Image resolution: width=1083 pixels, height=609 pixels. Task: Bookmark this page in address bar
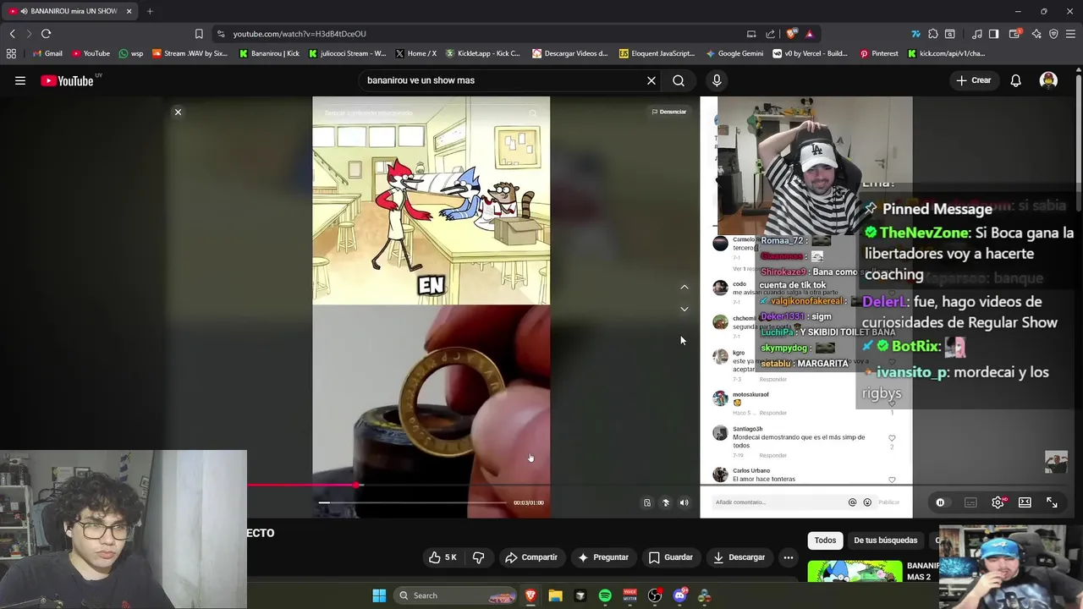(x=199, y=34)
